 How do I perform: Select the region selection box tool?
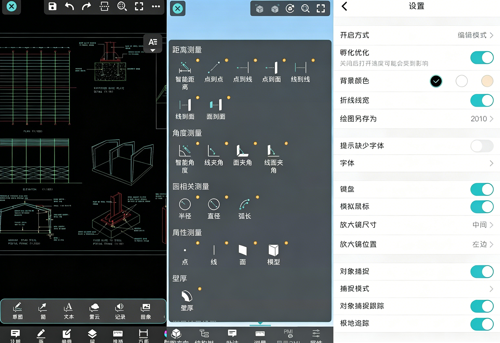click(x=104, y=6)
